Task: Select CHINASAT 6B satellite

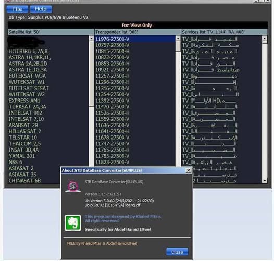Action: tap(34, 181)
